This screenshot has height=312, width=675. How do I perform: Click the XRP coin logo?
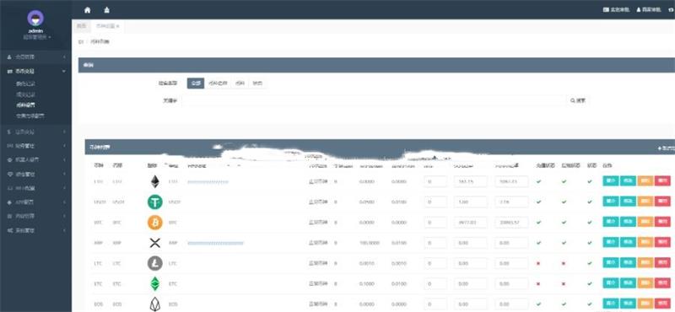point(155,243)
